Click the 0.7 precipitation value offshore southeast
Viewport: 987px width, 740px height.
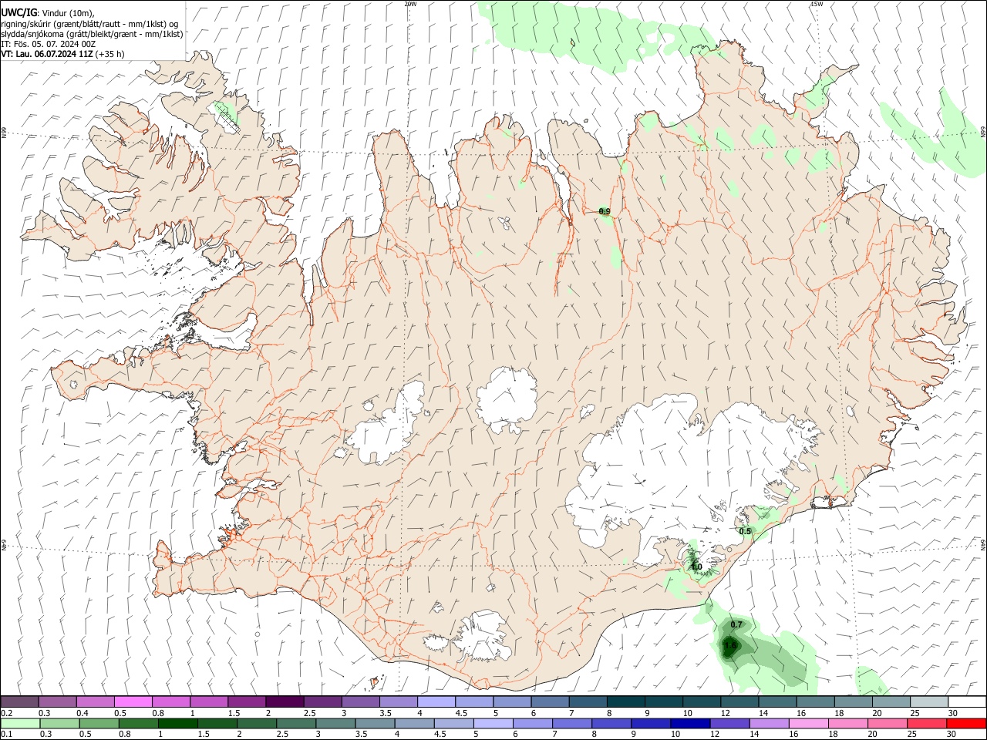pyautogui.click(x=736, y=624)
